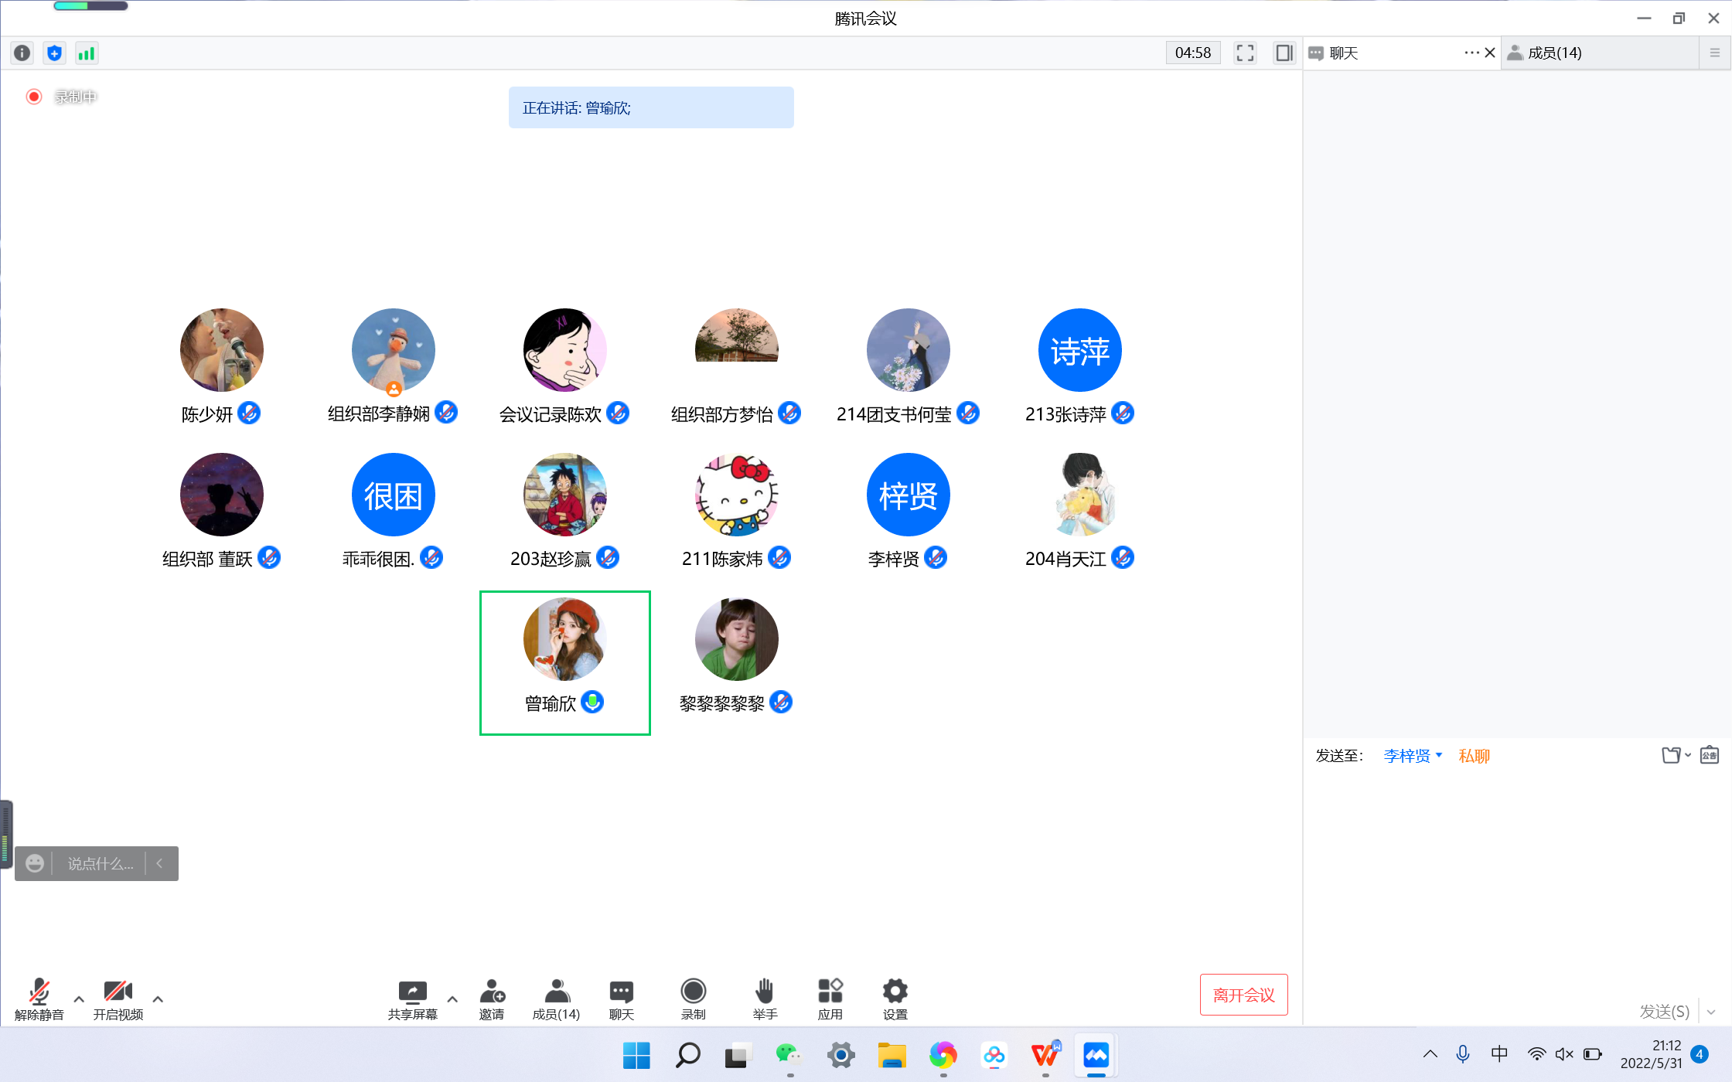This screenshot has height=1082, width=1732.
Task: Turn on video (开启视频)
Action: click(118, 992)
